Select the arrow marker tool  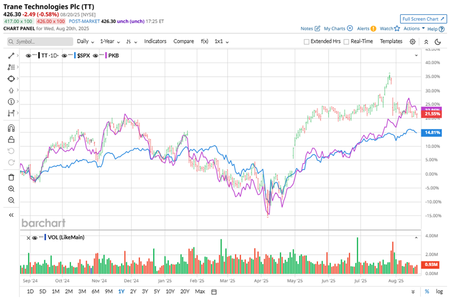[x=11, y=91]
